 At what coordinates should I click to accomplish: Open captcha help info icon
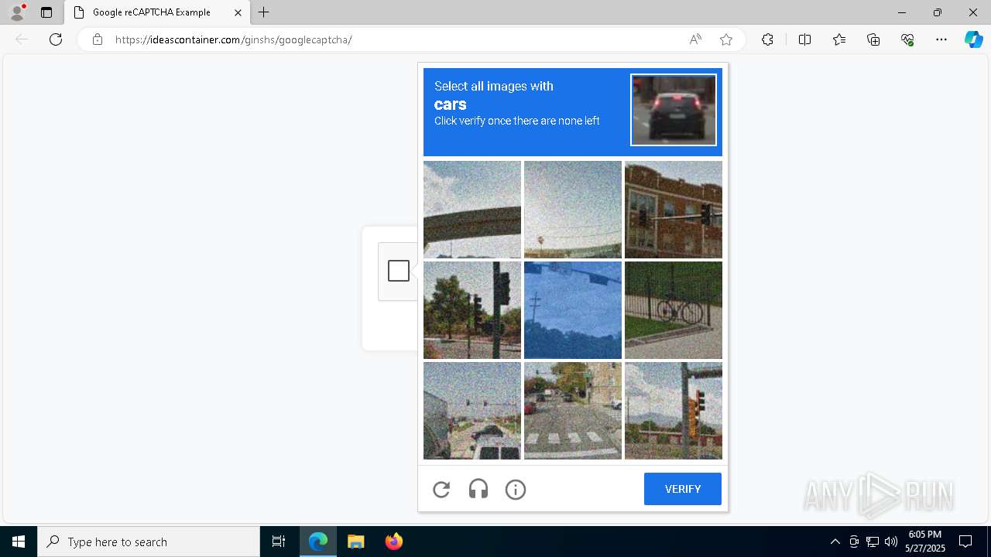click(516, 489)
